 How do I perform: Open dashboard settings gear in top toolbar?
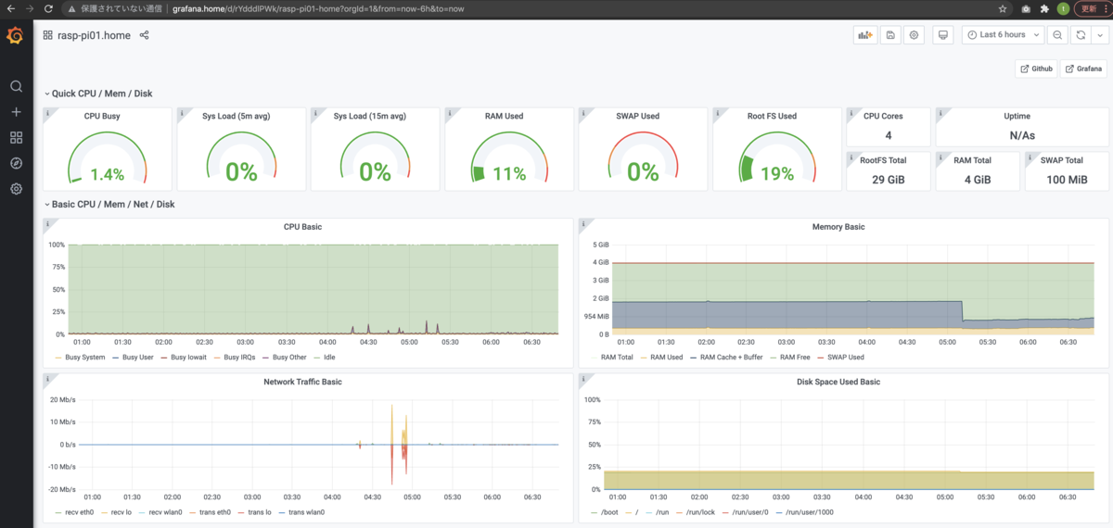click(x=915, y=35)
